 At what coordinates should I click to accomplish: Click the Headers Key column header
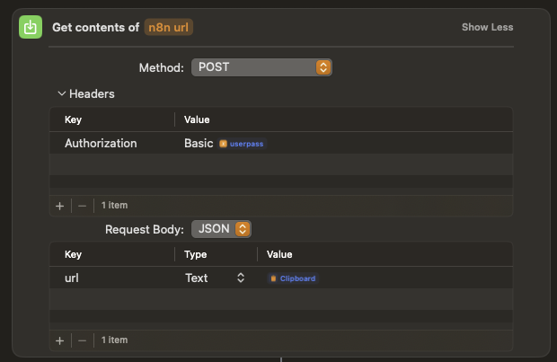click(73, 119)
